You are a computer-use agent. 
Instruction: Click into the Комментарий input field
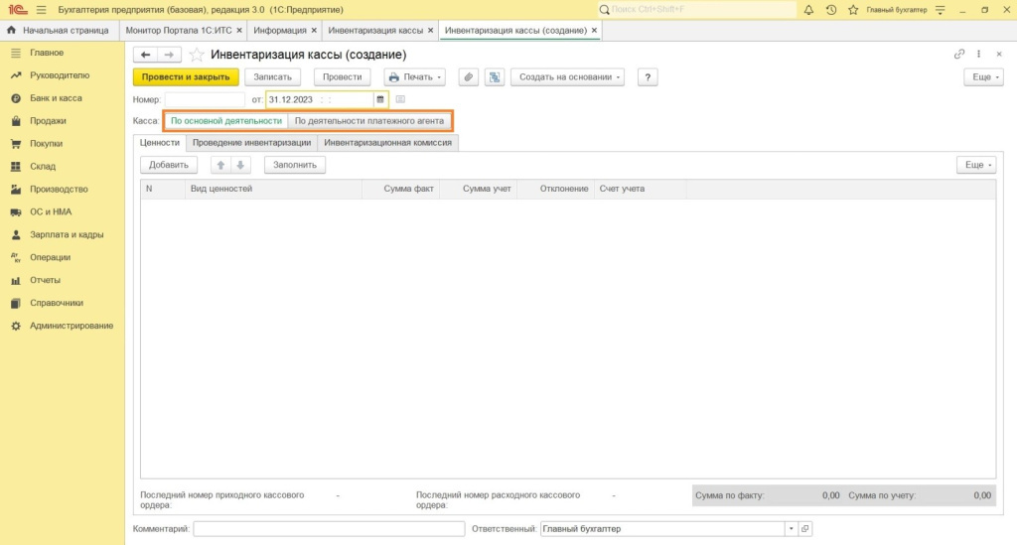329,529
